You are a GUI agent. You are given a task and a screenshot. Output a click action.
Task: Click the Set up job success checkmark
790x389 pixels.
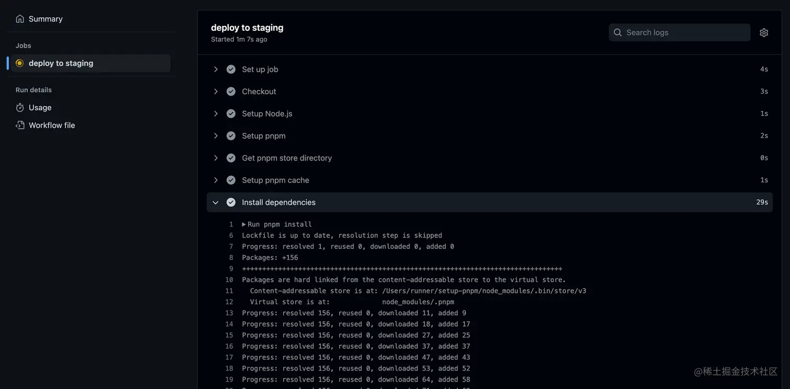(231, 70)
